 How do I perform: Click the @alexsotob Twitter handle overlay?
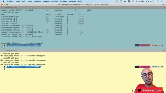coord(151,90)
